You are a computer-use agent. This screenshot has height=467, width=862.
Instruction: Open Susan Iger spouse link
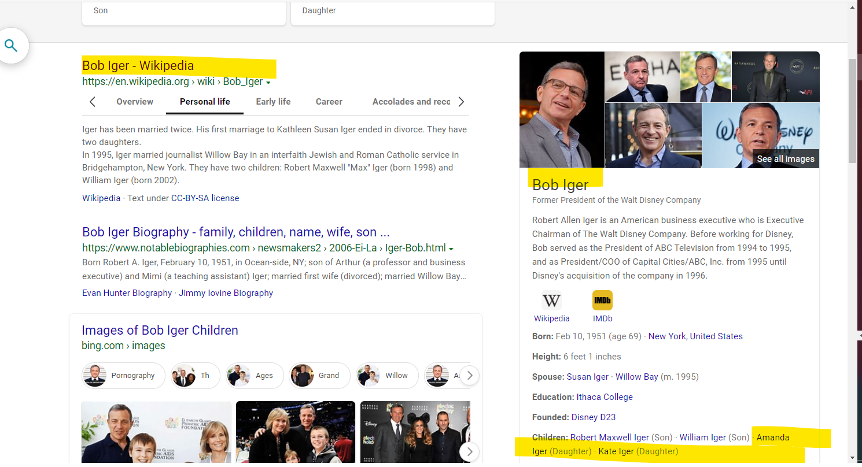tap(587, 377)
